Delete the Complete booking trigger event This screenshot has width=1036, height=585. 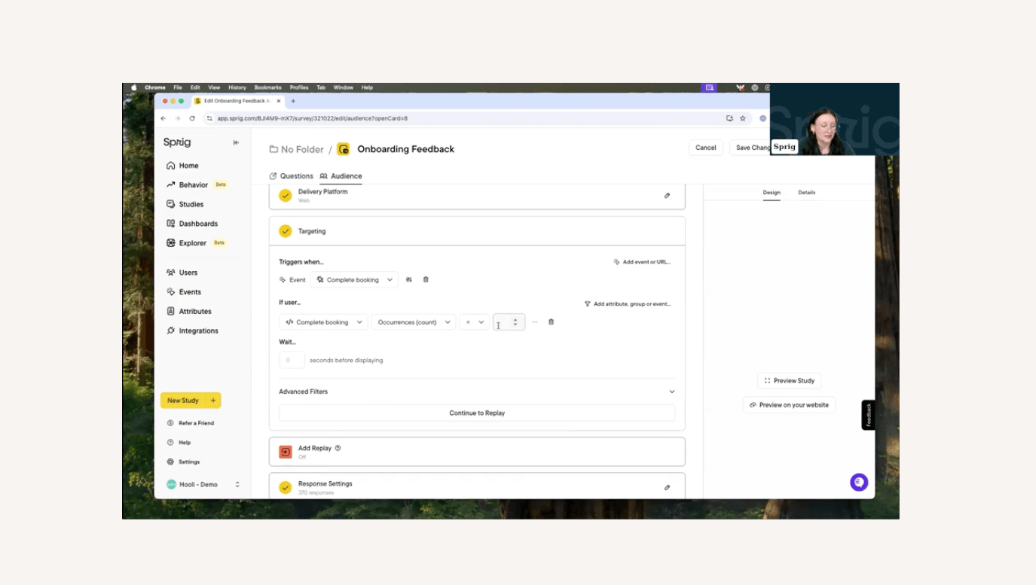(426, 280)
